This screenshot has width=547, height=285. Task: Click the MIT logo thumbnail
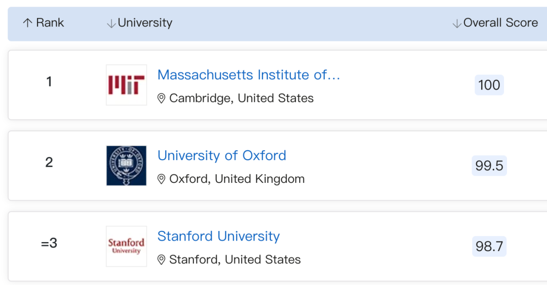(x=126, y=85)
